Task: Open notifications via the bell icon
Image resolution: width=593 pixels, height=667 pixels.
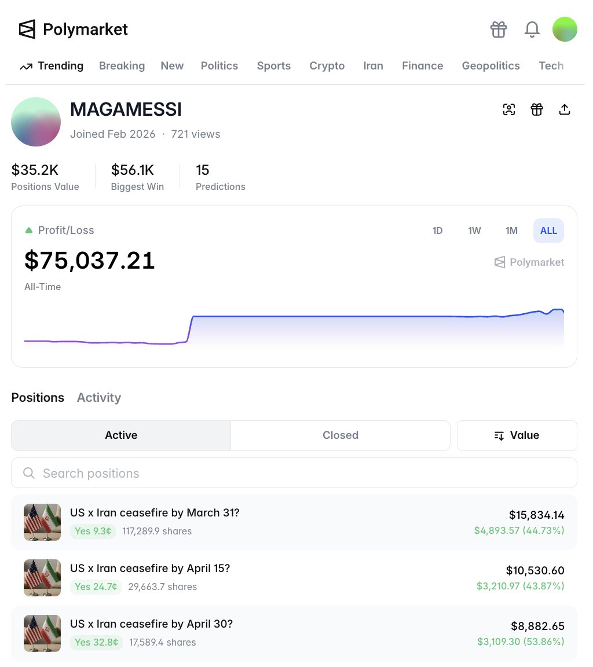Action: coord(532,29)
